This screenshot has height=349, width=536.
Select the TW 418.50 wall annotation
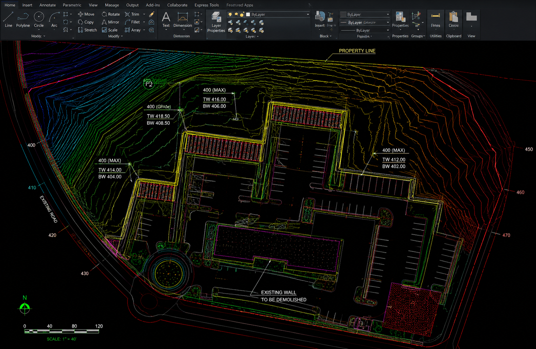158,116
